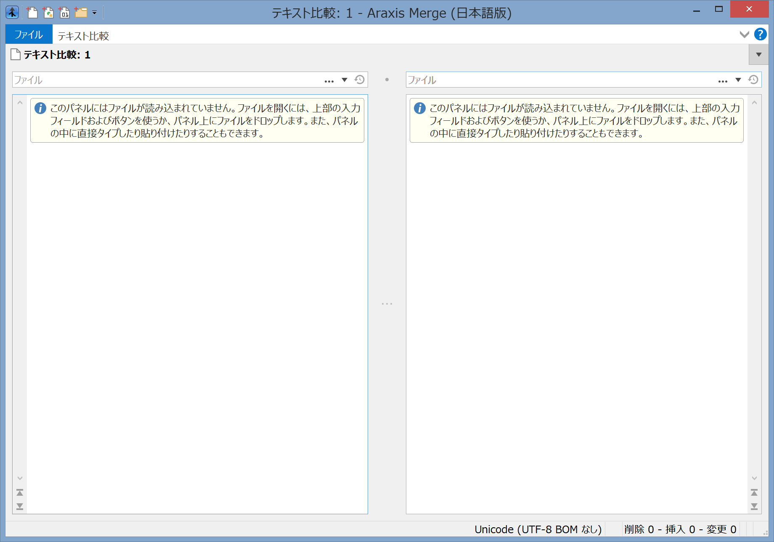The image size is (774, 542).
Task: Jump to first change in right panel
Action: tap(754, 492)
